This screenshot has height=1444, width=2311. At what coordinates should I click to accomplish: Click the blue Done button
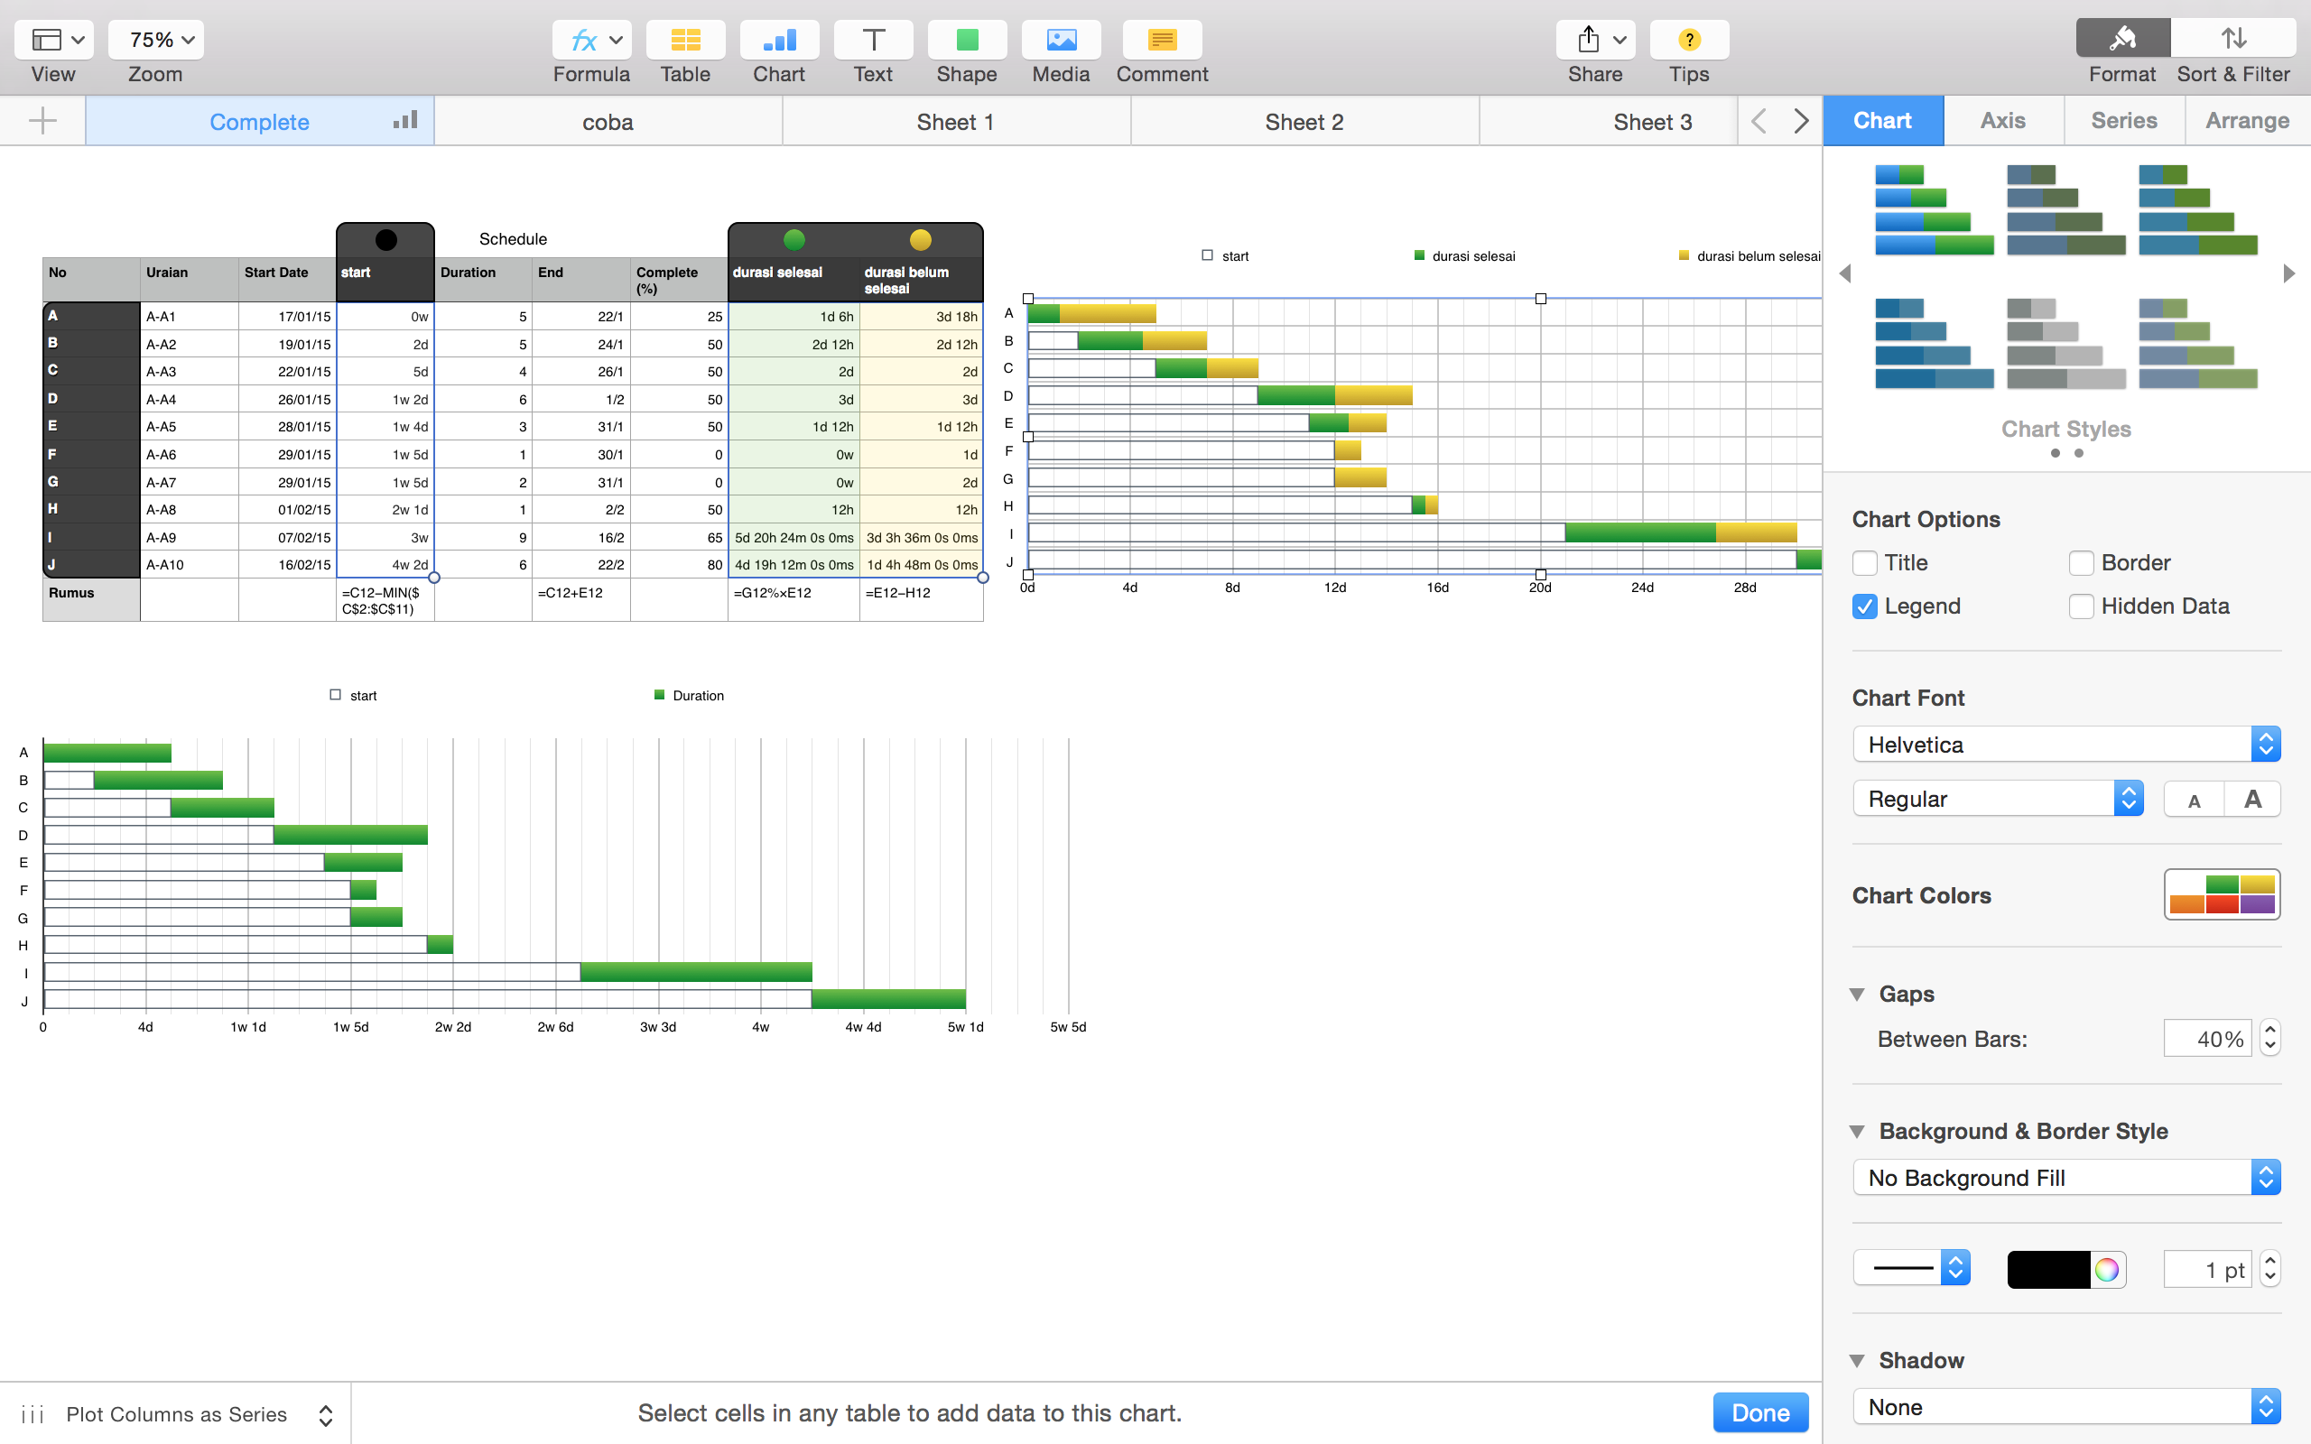(1760, 1412)
